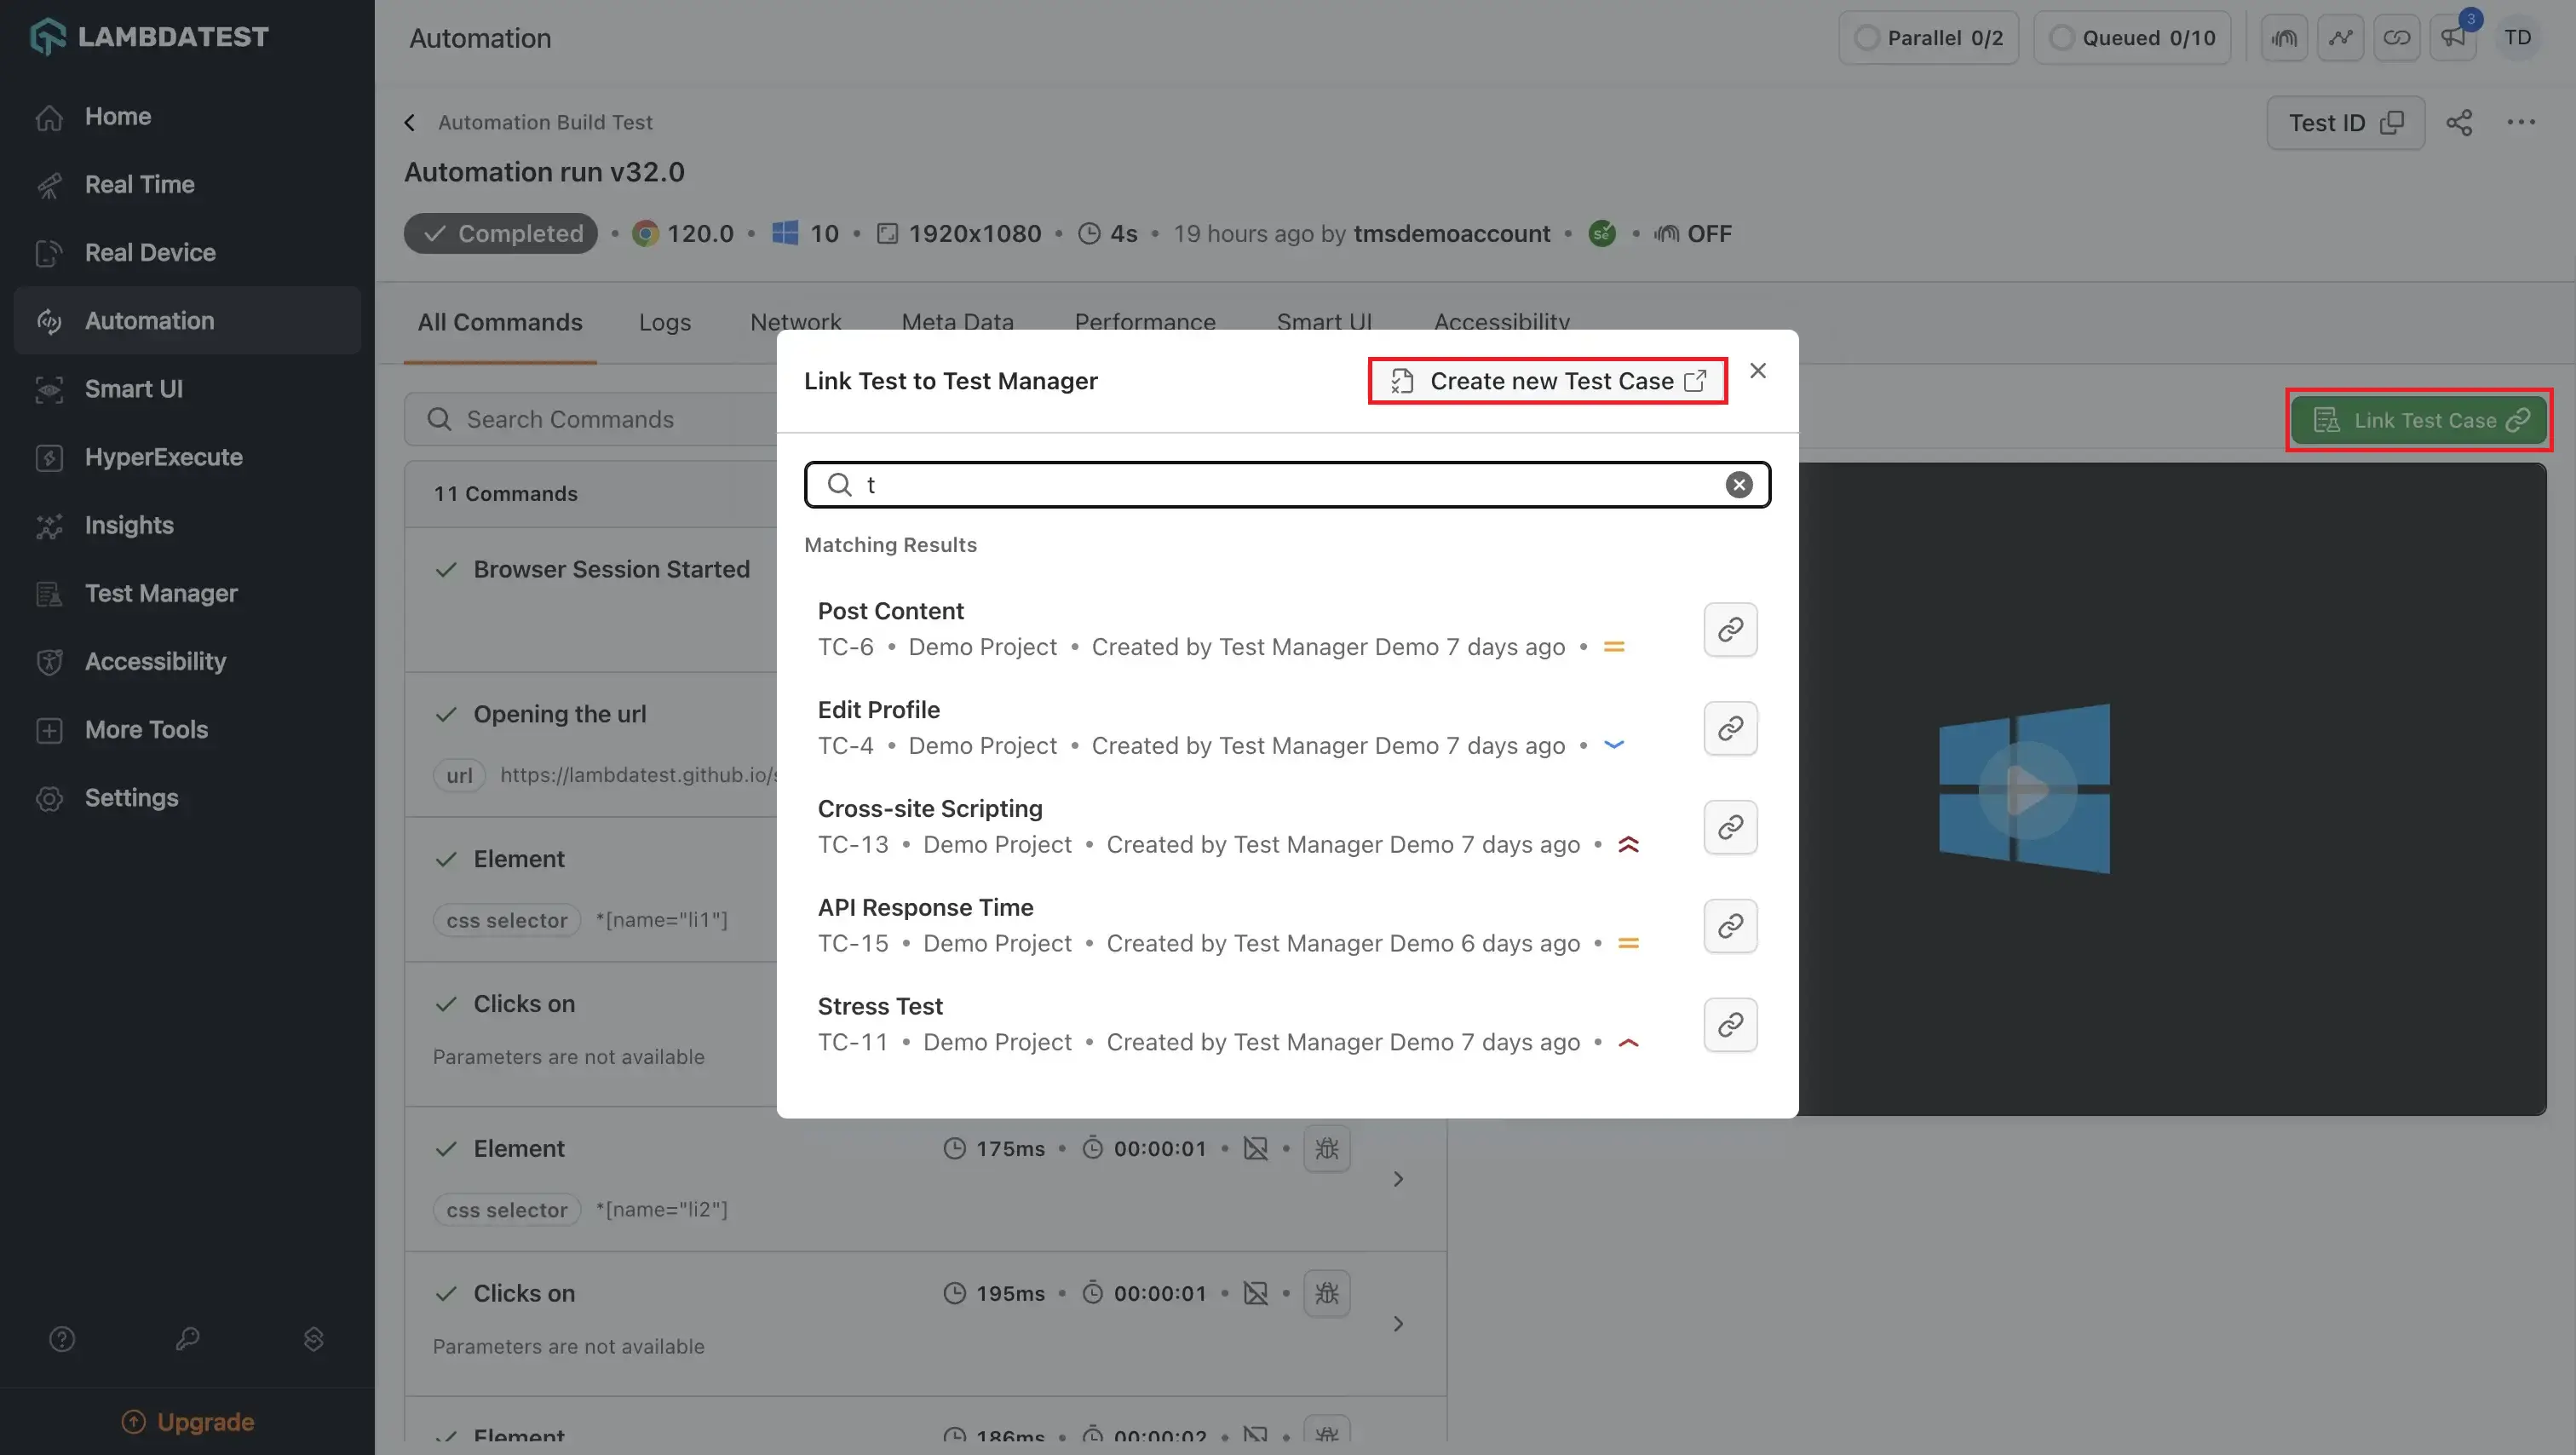Screen dimensions: 2576x1455
Task: Select the Edit Profile result title
Action: coord(878,710)
